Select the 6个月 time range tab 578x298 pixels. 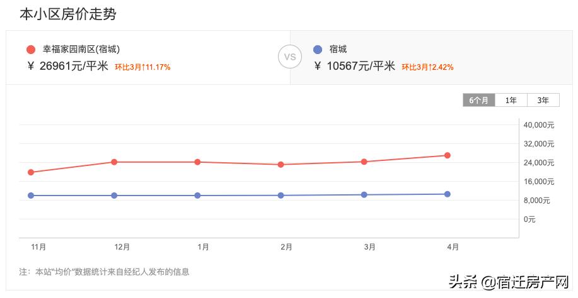coord(478,100)
